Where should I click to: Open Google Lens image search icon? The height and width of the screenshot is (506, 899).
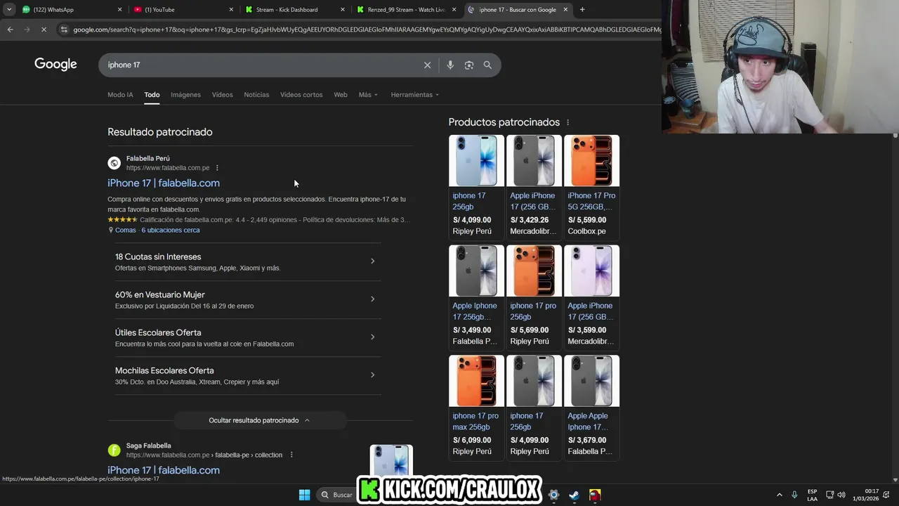click(469, 65)
